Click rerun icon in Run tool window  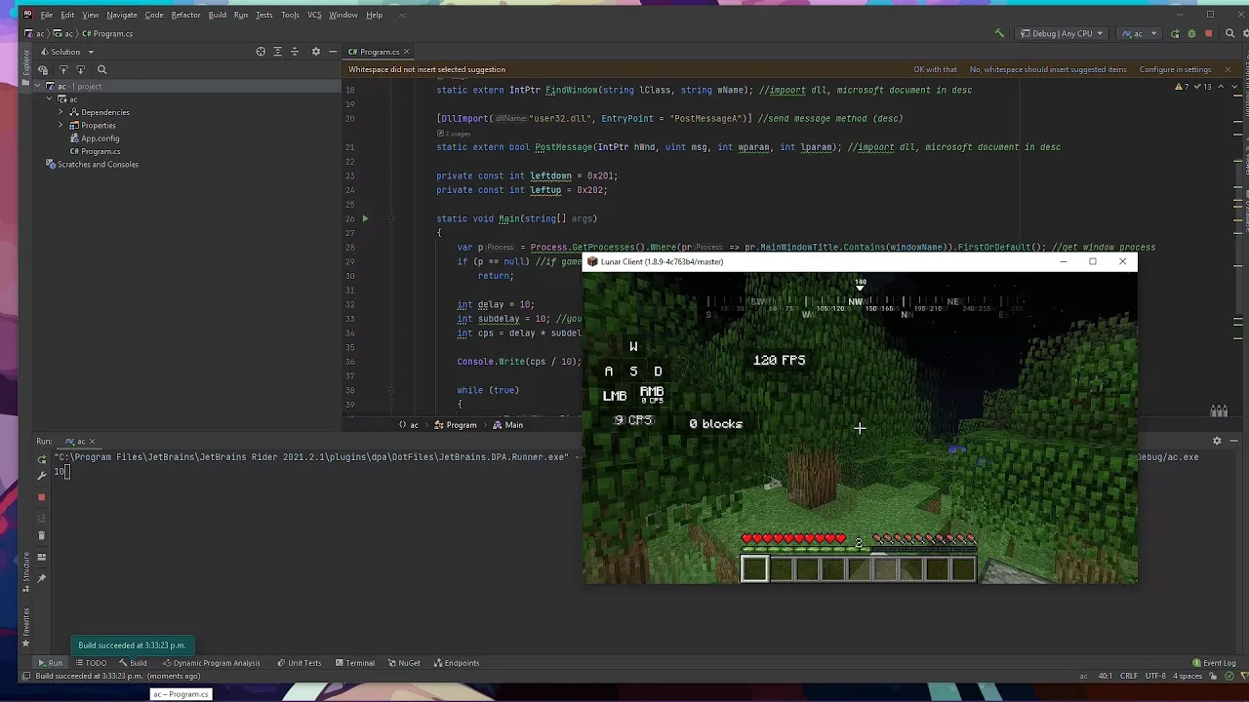pos(41,458)
